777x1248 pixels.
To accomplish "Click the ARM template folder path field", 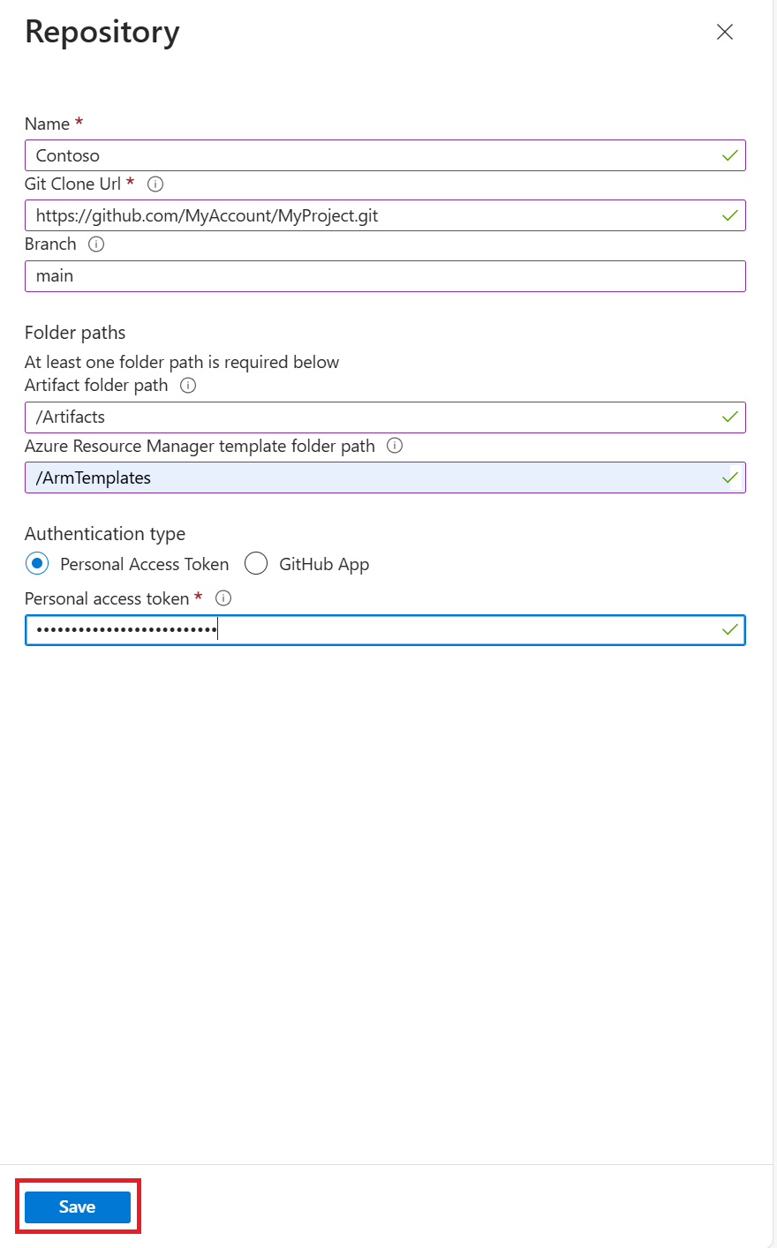I will click(371, 477).
